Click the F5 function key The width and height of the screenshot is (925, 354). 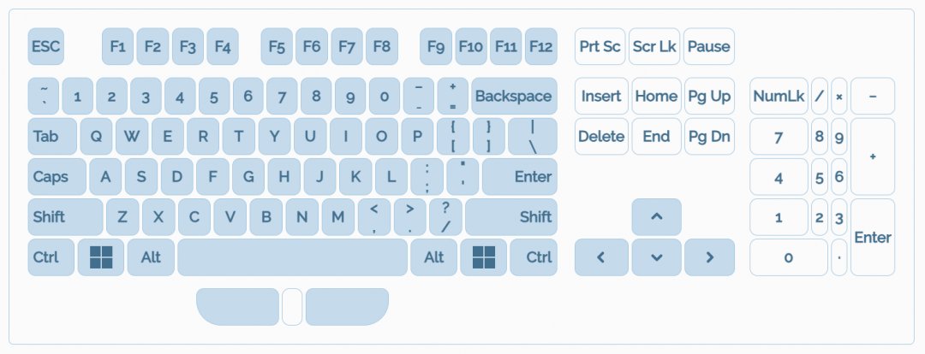tap(277, 46)
